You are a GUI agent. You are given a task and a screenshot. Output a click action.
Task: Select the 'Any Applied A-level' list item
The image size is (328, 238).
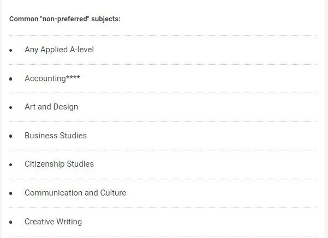[59, 50]
